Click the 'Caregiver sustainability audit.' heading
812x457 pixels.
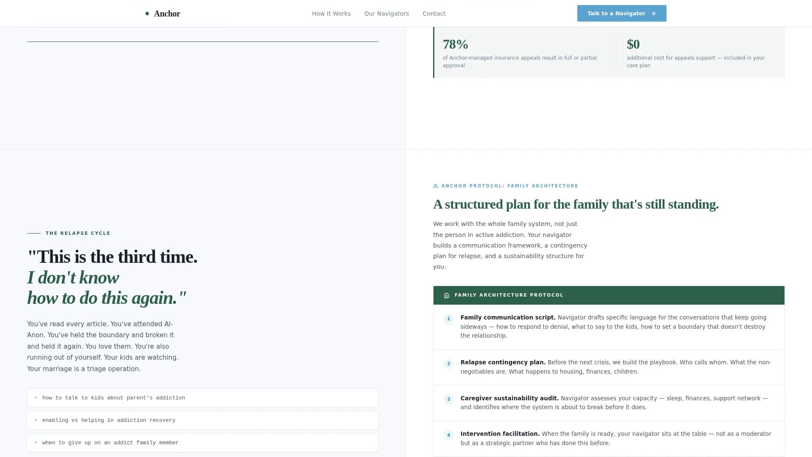click(x=510, y=398)
